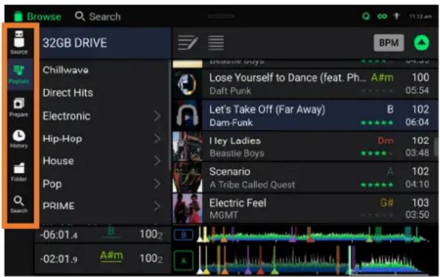Click the G# key of Electric Feel
The image size is (440, 277).
[387, 203]
